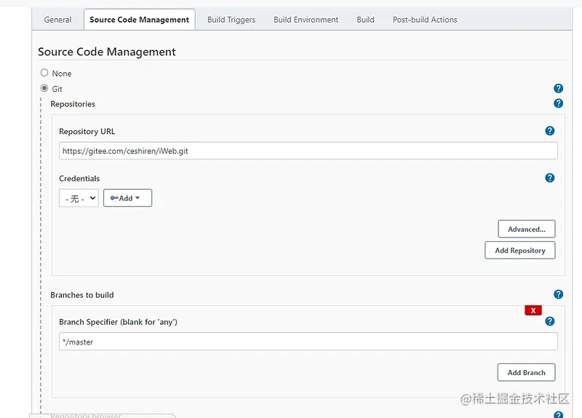Focus the Repository URL input field
Viewport: 582px width, 418px height.
click(308, 151)
